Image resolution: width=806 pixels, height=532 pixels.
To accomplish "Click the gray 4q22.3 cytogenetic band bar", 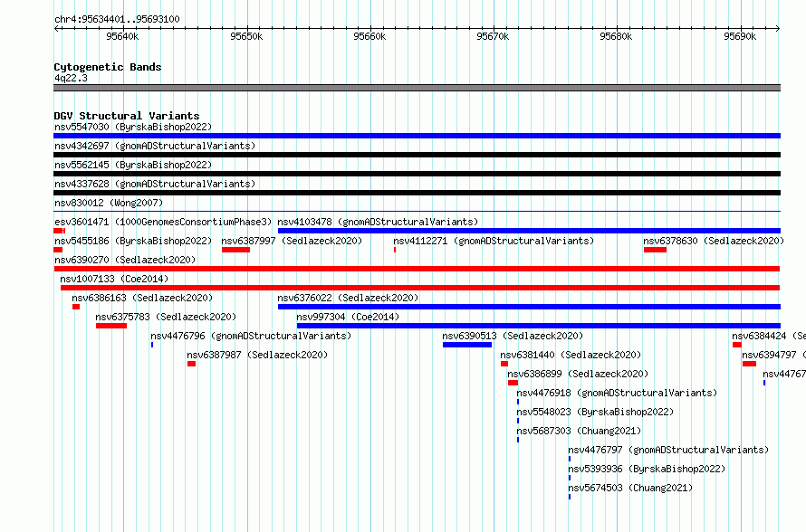I will click(x=417, y=88).
